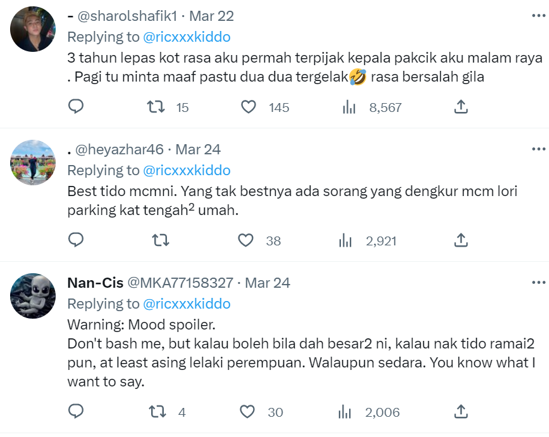
Task: Click the @heyazhar46 username handle
Action: click(x=120, y=149)
